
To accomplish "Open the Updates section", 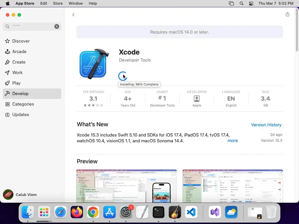I will pos(32,114).
